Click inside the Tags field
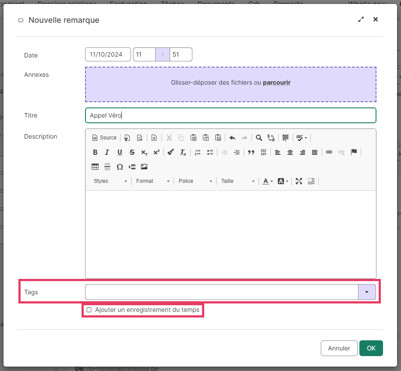Viewport: 401px width, 371px height. click(222, 292)
